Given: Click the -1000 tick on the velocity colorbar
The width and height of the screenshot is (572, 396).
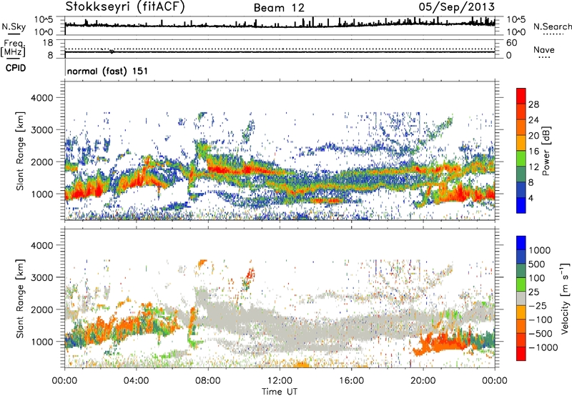Looking at the screenshot, I should pyautogui.click(x=543, y=347).
